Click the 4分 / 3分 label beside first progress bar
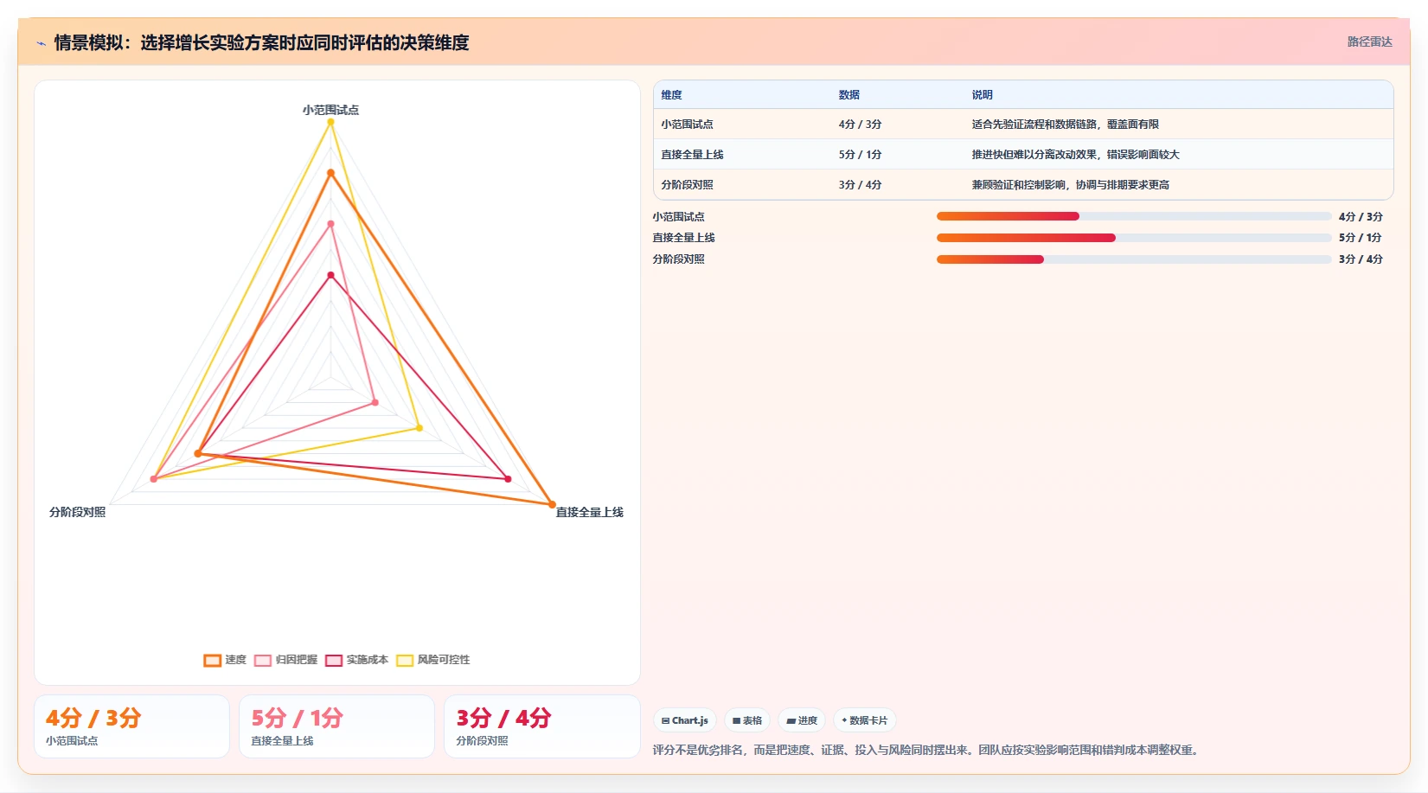1428x793 pixels. [1361, 217]
